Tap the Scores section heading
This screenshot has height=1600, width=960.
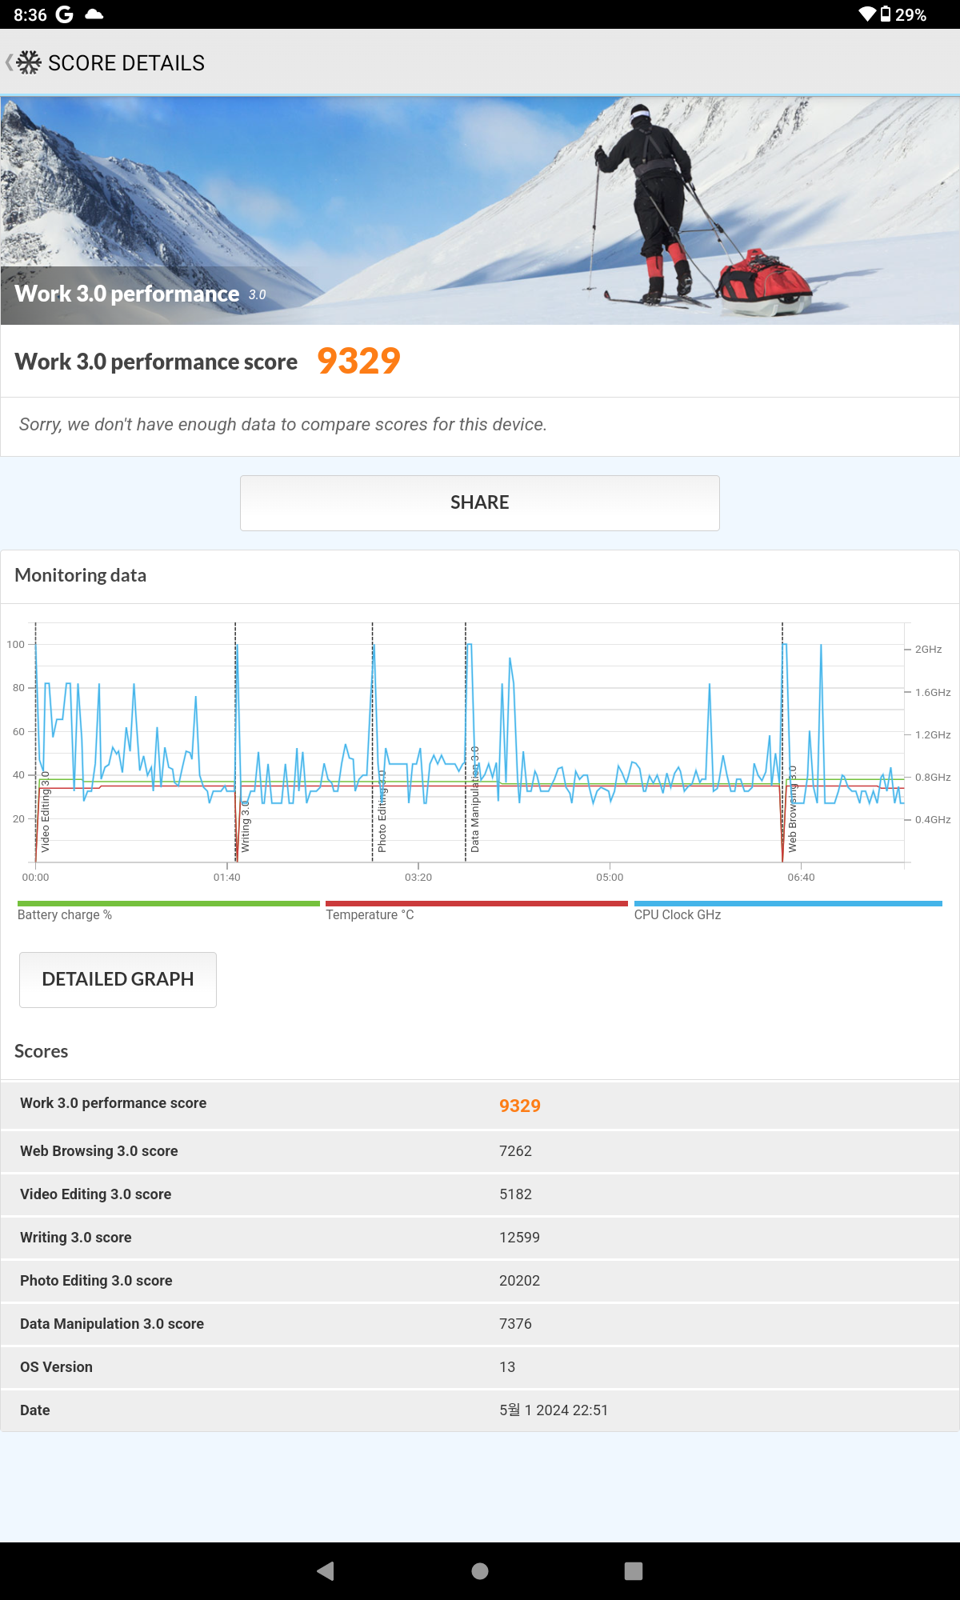tap(41, 1051)
